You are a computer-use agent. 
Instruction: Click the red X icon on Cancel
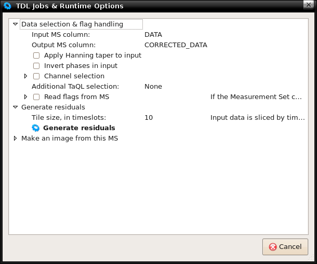click(x=273, y=247)
